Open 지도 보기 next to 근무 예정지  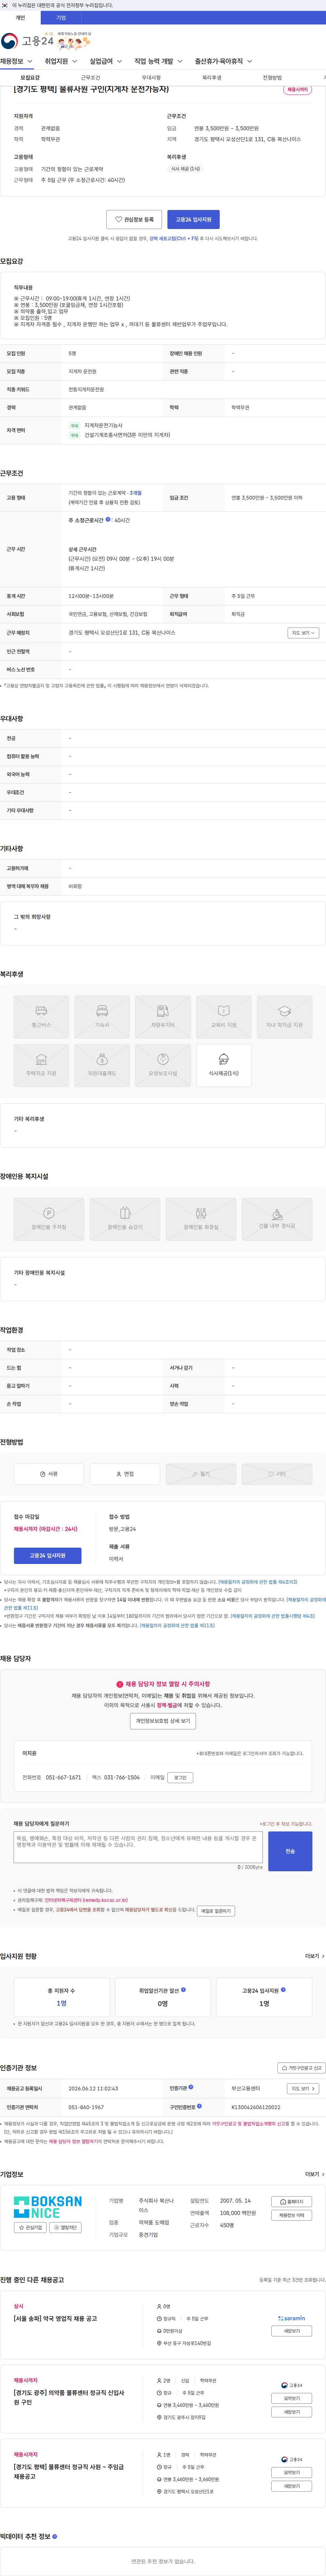click(303, 633)
